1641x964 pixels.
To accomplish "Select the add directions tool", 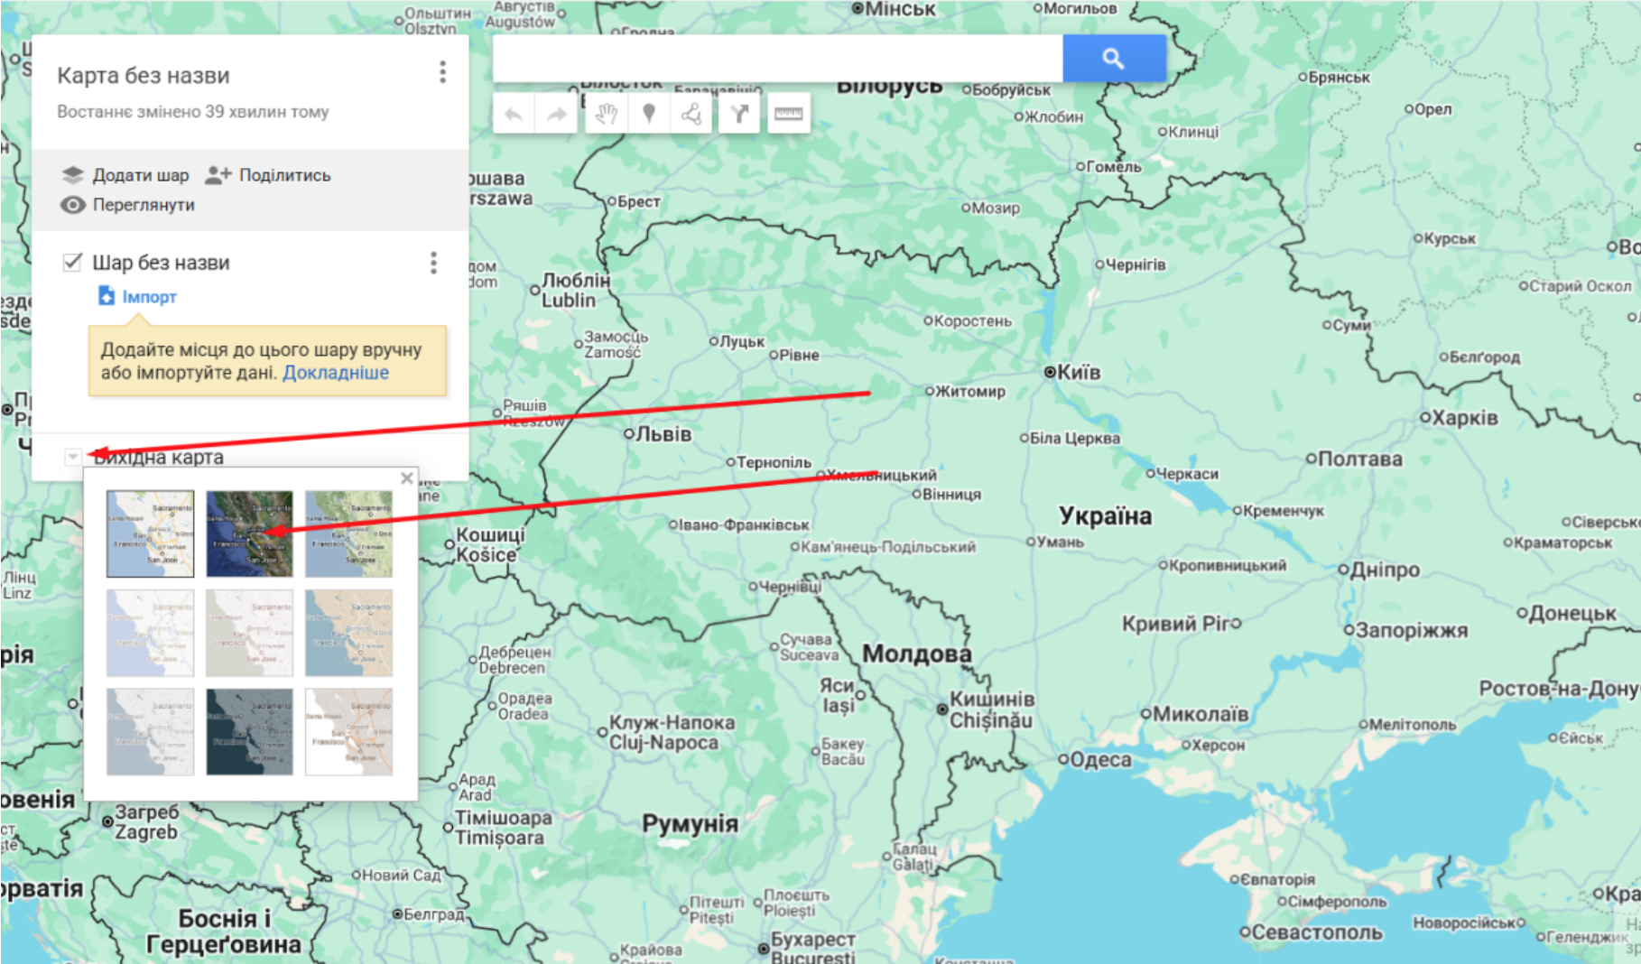I will 739,115.
